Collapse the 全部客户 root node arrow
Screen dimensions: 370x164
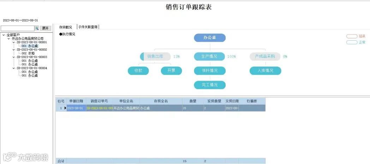[x=4, y=35]
